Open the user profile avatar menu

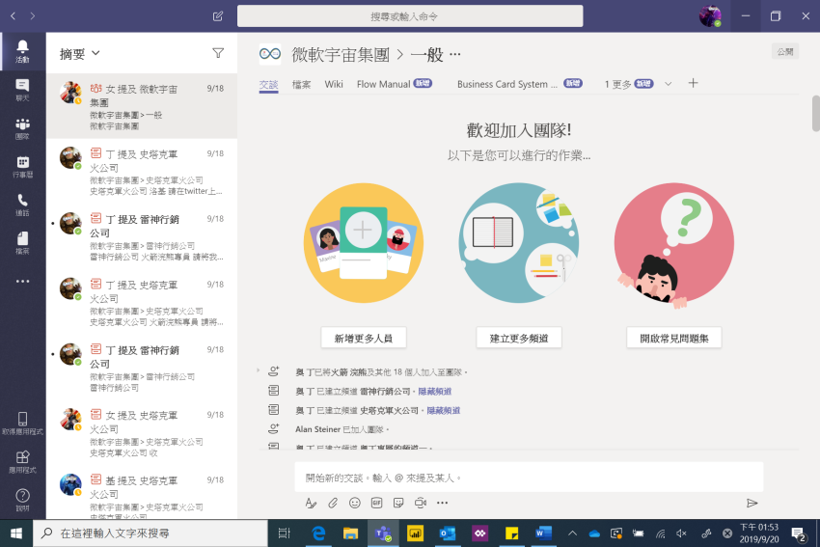click(710, 16)
